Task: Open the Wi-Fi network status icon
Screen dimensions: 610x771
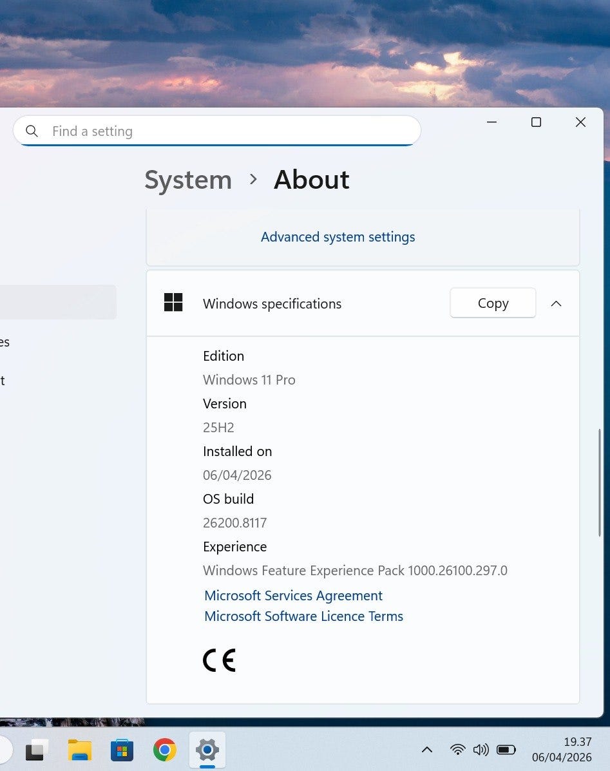Action: coord(457,750)
